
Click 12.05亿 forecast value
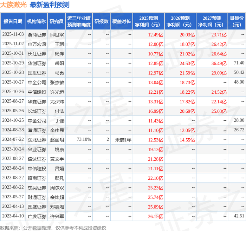[x=187, y=130]
